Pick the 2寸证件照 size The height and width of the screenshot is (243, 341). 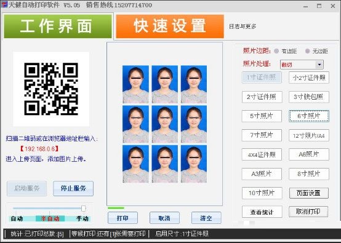coord(262,97)
